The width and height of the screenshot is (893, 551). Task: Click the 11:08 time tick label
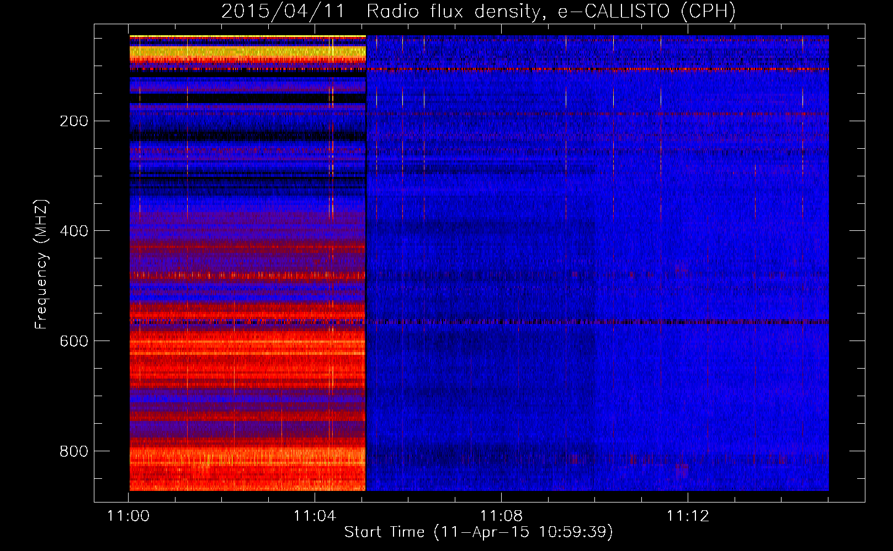tap(501, 516)
